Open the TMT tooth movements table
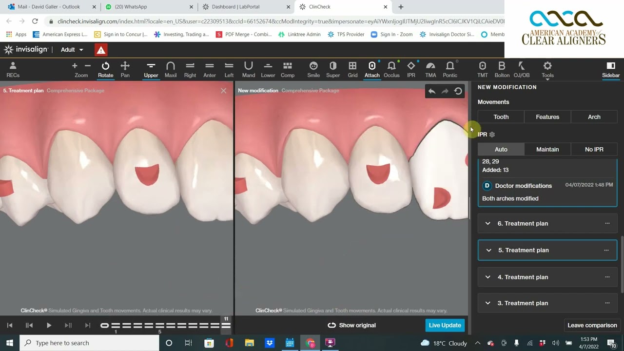 pyautogui.click(x=483, y=69)
